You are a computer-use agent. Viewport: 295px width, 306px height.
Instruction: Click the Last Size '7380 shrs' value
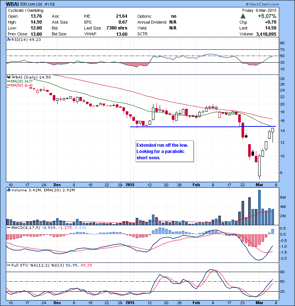pyautogui.click(x=117, y=28)
